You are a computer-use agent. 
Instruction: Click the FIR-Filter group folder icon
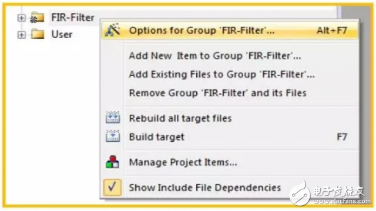(x=37, y=17)
